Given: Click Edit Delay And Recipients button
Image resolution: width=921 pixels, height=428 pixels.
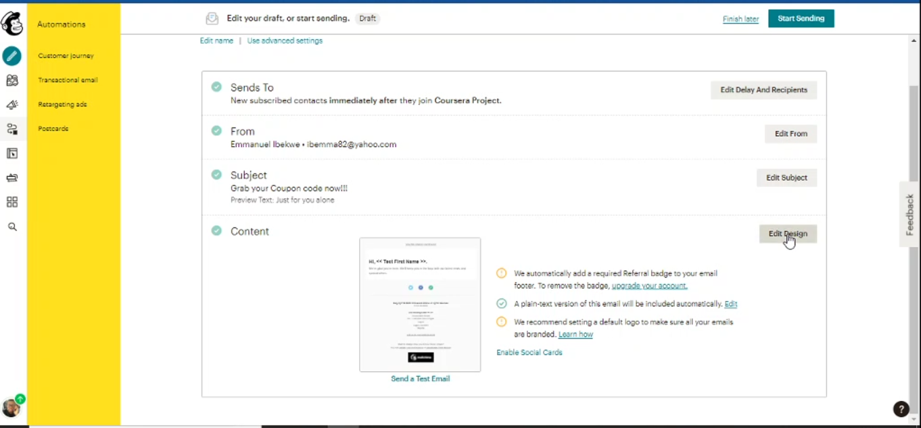Looking at the screenshot, I should pos(763,90).
